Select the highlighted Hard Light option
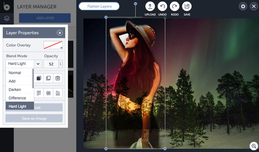The image size is (259, 152). [20, 106]
